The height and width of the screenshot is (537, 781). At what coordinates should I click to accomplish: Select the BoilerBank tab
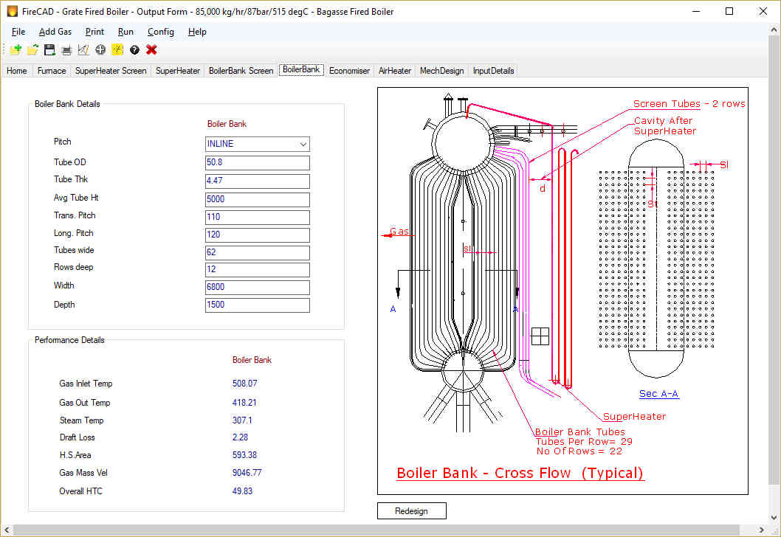click(301, 69)
